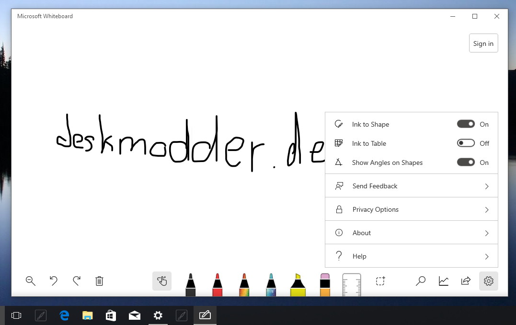Open the About menu entry

tap(412, 232)
